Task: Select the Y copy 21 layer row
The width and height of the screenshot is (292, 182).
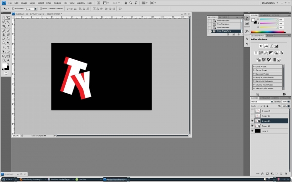Action: tap(271, 121)
